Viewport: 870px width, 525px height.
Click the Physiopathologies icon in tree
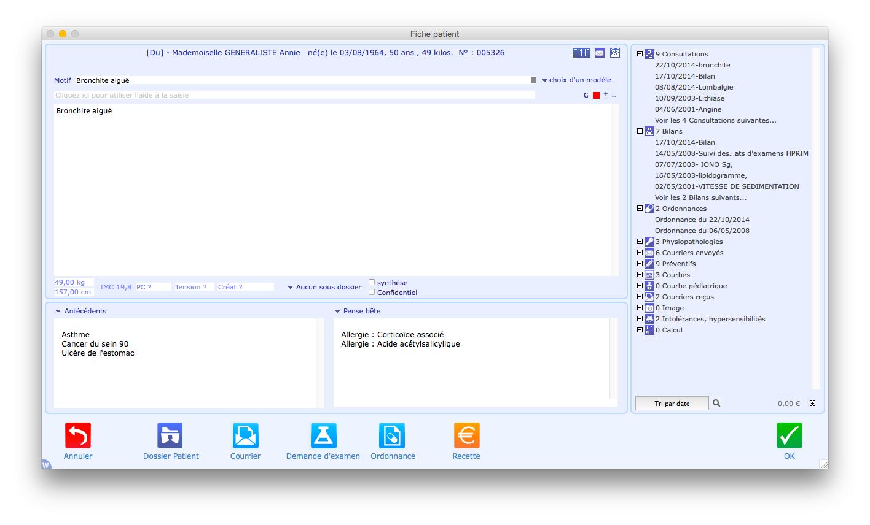click(649, 242)
